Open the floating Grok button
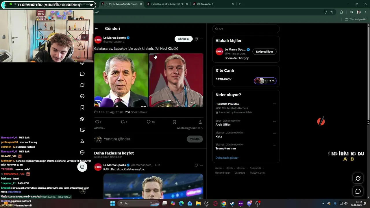Screen dimensions: 370x208 pyautogui.click(x=358, y=178)
